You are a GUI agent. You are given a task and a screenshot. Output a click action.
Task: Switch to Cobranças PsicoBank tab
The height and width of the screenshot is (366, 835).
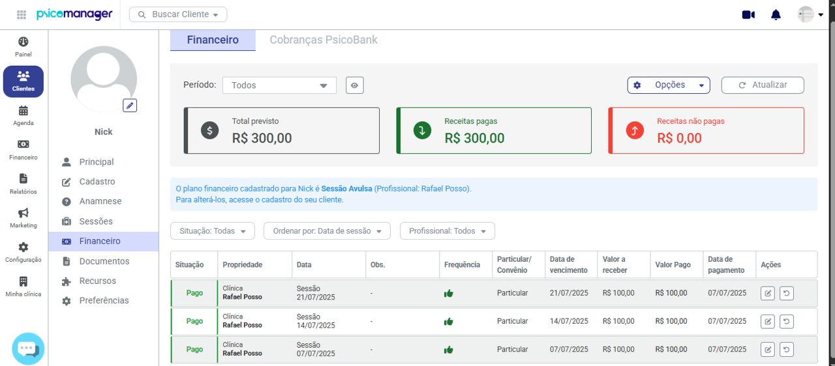tap(324, 40)
